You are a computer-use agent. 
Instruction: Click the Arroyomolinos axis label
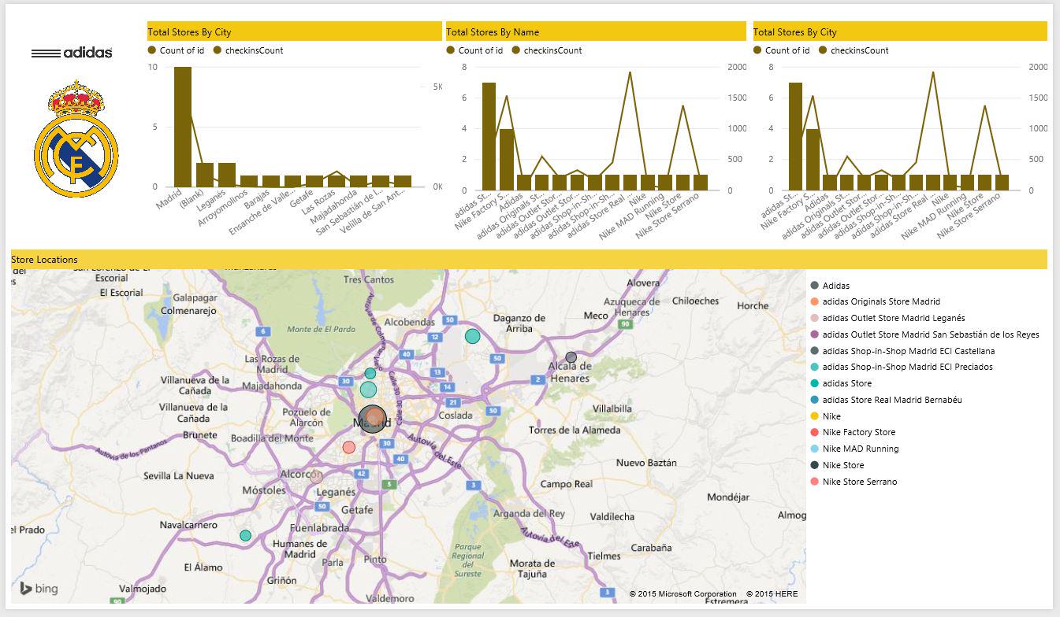224,208
